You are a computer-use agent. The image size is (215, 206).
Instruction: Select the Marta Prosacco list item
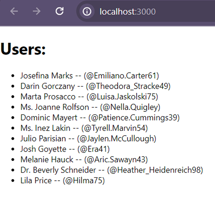(x=48, y=97)
